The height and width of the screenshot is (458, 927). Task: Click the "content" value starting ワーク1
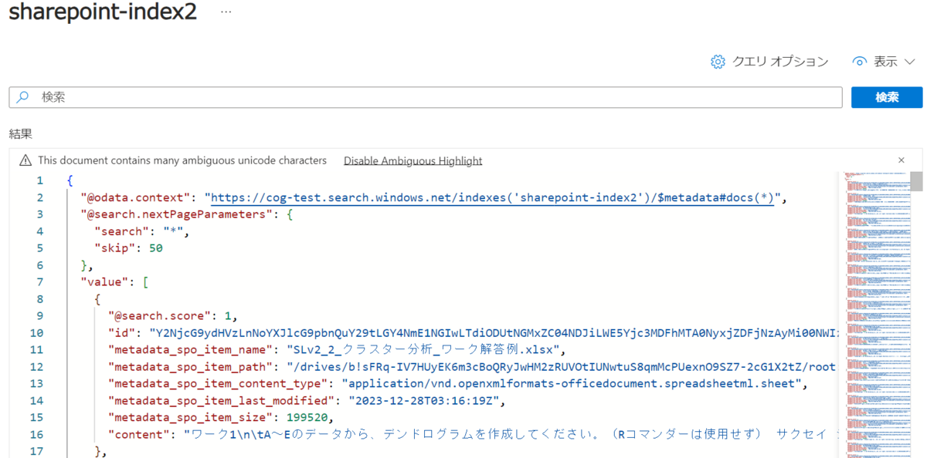click(510, 435)
